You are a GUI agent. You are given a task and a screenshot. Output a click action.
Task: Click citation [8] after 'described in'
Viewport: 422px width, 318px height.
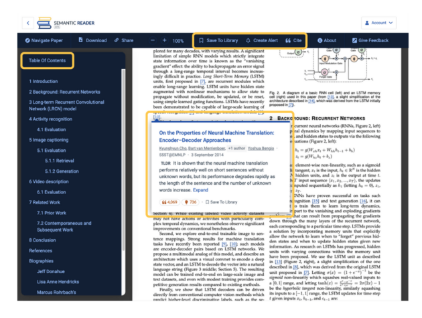[295, 267]
